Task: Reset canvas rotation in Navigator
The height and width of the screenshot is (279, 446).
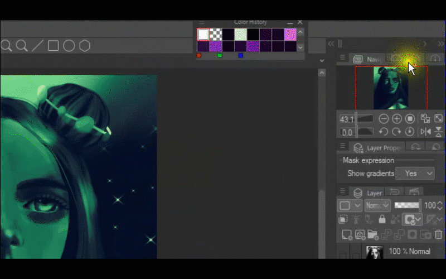Action: (x=410, y=132)
